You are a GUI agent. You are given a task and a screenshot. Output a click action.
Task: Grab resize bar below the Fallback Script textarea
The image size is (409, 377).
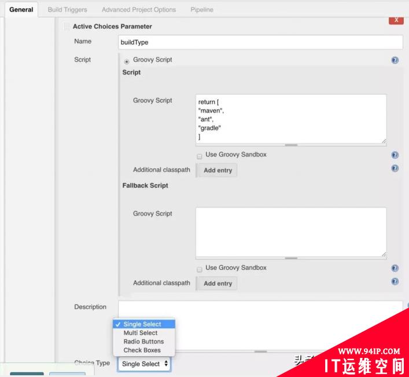291,258
